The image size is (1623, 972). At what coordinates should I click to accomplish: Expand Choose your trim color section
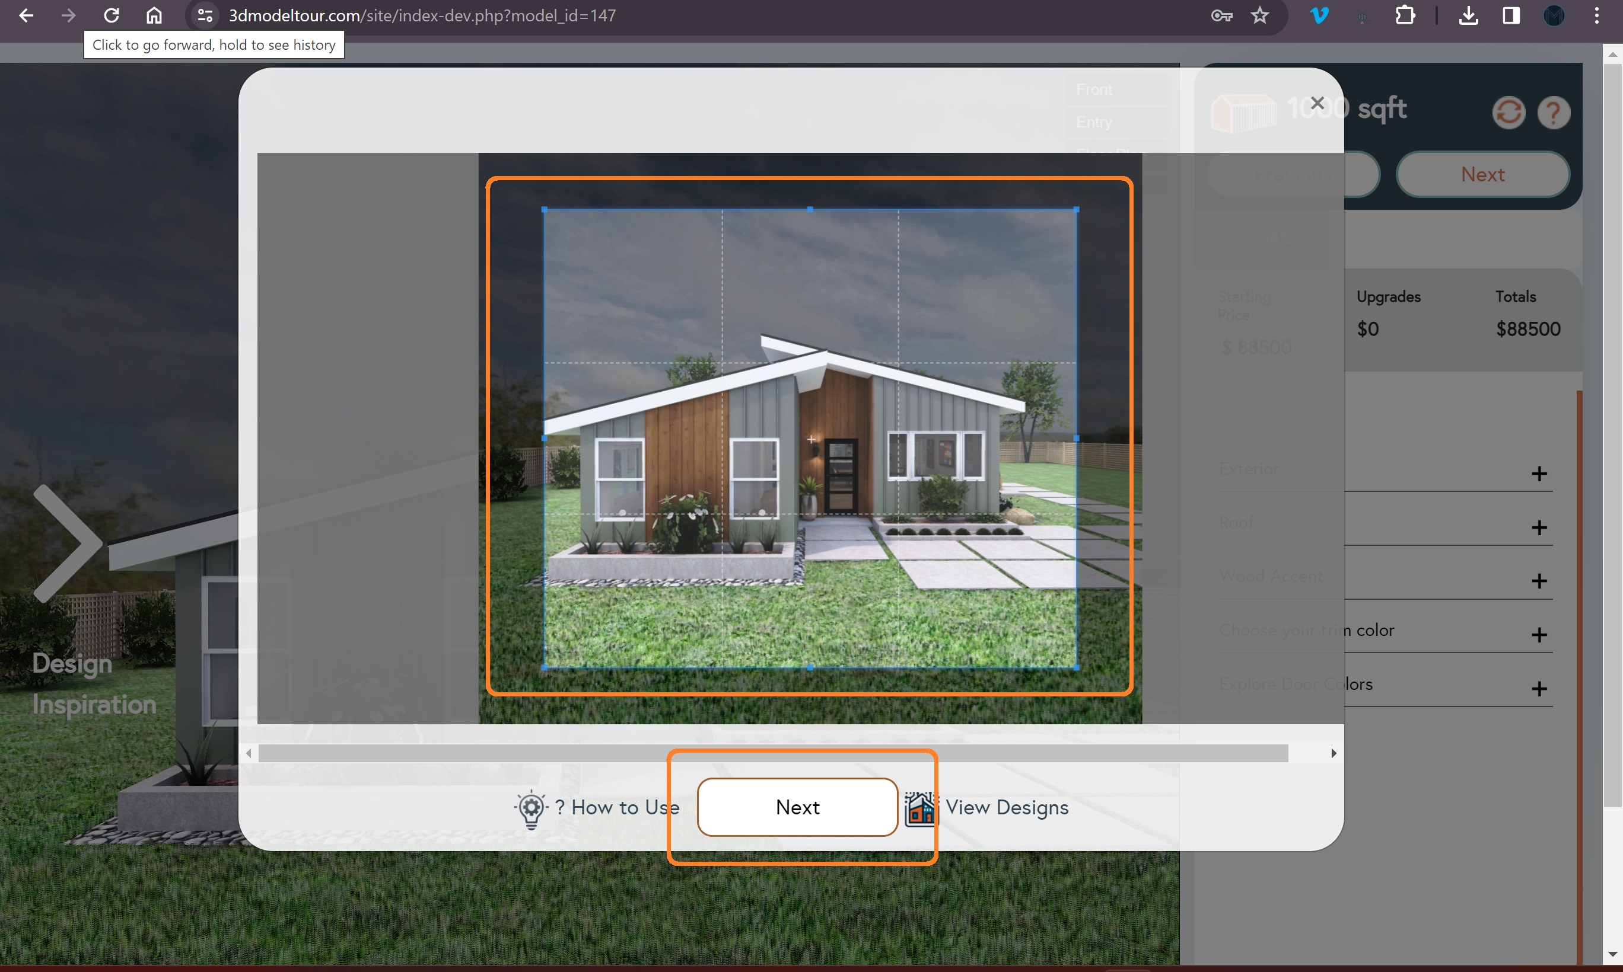1538,634
